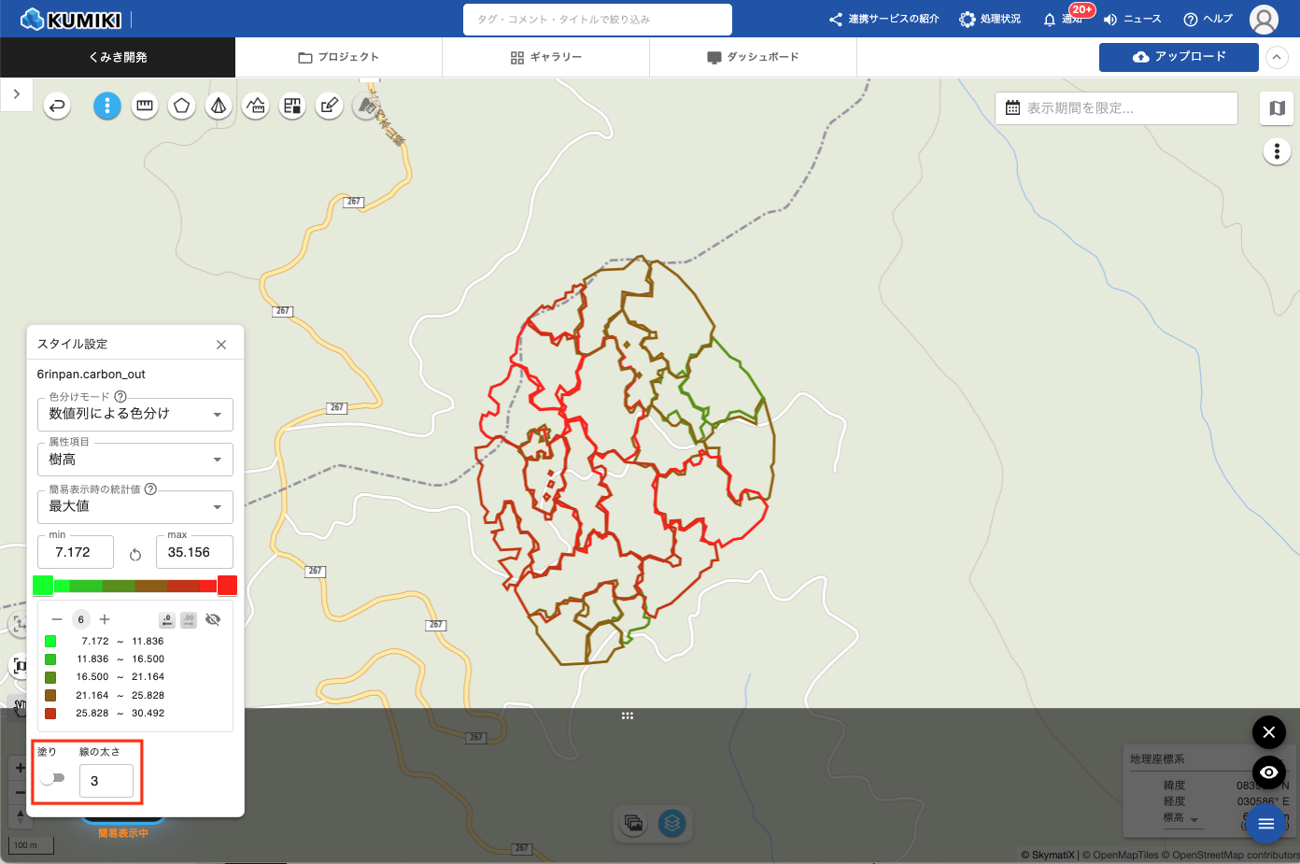Click the bright green minimum color swatch
Image resolution: width=1300 pixels, height=864 pixels.
click(43, 586)
